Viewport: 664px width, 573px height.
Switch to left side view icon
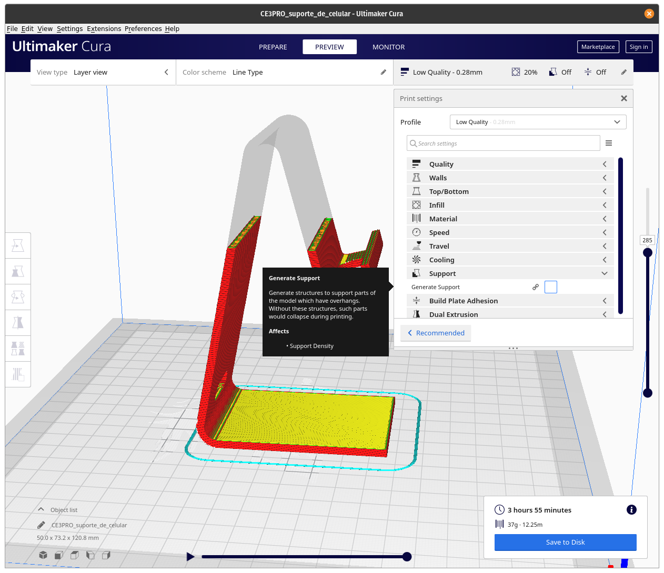(x=90, y=555)
